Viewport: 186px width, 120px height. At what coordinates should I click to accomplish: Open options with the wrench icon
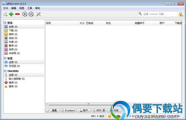click(x=38, y=14)
